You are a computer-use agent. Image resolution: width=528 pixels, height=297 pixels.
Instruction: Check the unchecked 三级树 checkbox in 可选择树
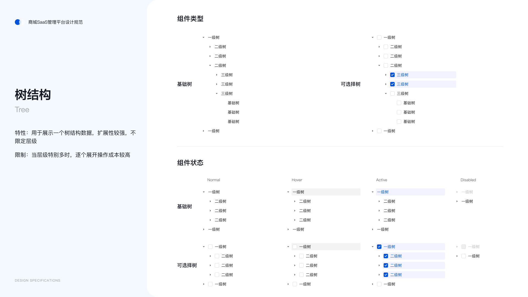tap(392, 94)
